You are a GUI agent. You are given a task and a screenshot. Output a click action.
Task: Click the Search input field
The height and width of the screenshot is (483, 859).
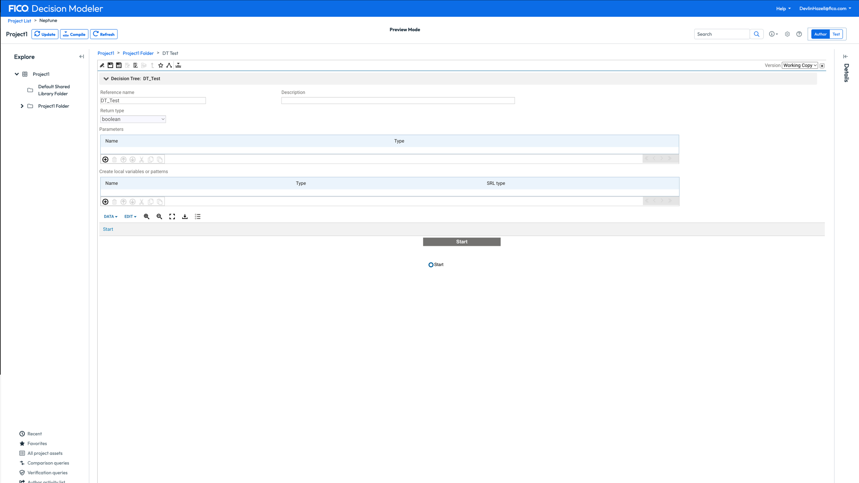coord(722,34)
